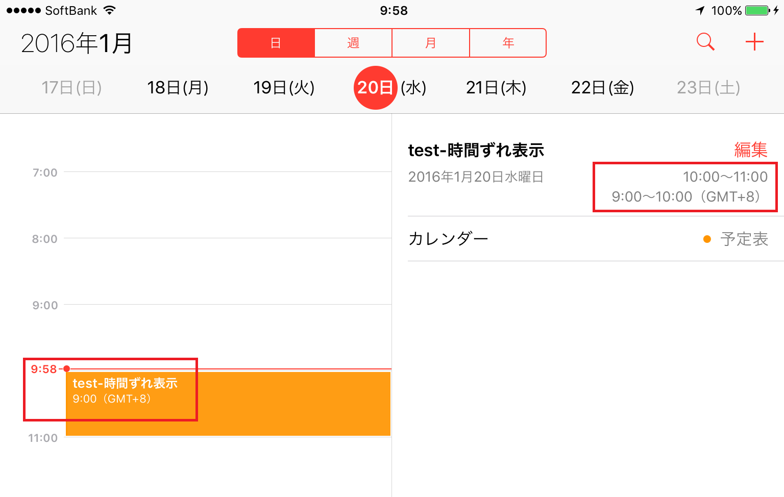Tap the plus icon to add event
Image resolution: width=784 pixels, height=497 pixels.
754,42
